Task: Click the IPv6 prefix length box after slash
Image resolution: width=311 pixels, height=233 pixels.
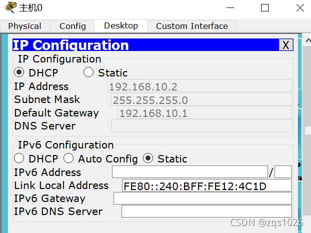Action: point(283,172)
